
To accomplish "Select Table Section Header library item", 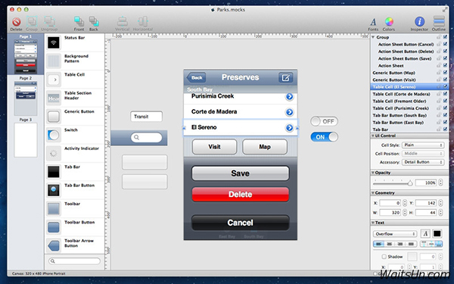I will pyautogui.click(x=74, y=98).
